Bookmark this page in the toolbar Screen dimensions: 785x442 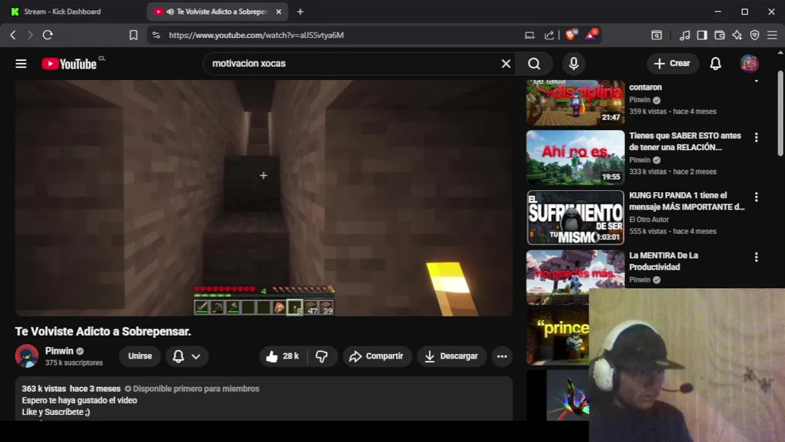pos(133,35)
